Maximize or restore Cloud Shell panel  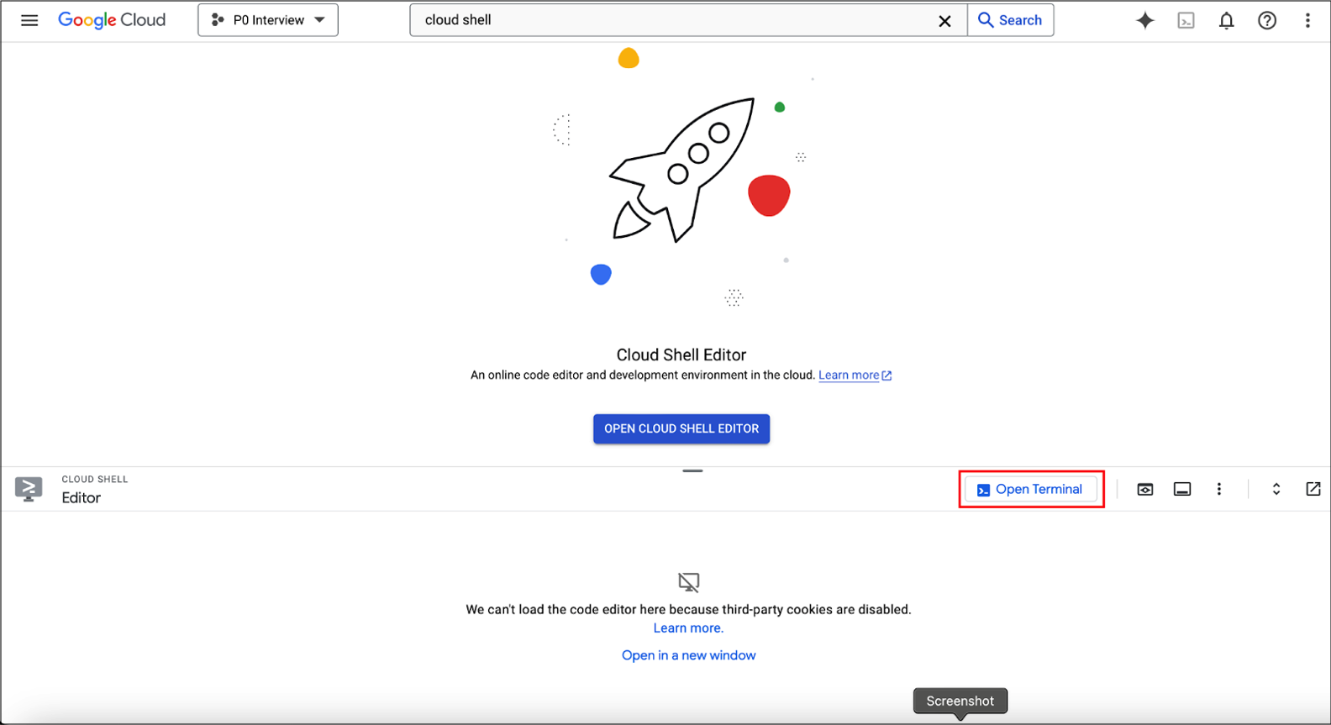click(1276, 489)
